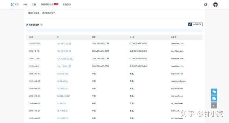The width and height of the screenshot is (229, 123).
Task: Open IP link 104.16.209.90
Action: [x=63, y=59]
